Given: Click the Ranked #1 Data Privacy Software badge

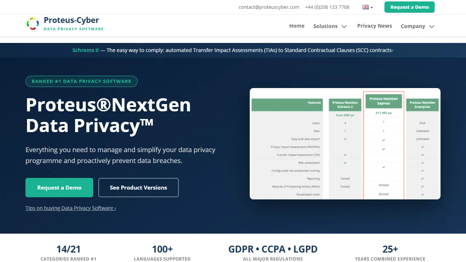Looking at the screenshot, I should pyautogui.click(x=82, y=81).
